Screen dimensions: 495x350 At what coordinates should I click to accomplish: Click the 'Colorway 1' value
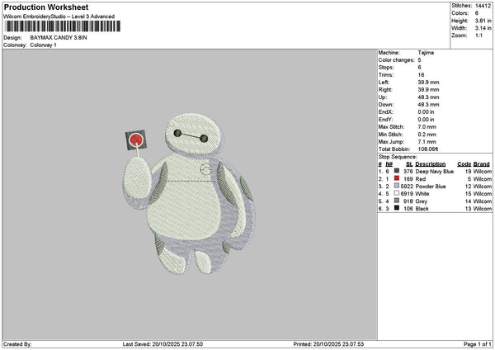tap(43, 45)
